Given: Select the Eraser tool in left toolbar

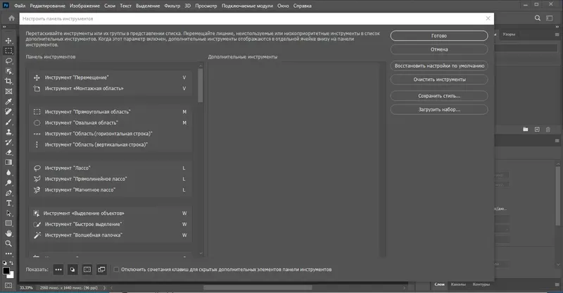Looking at the screenshot, I should (x=8, y=152).
